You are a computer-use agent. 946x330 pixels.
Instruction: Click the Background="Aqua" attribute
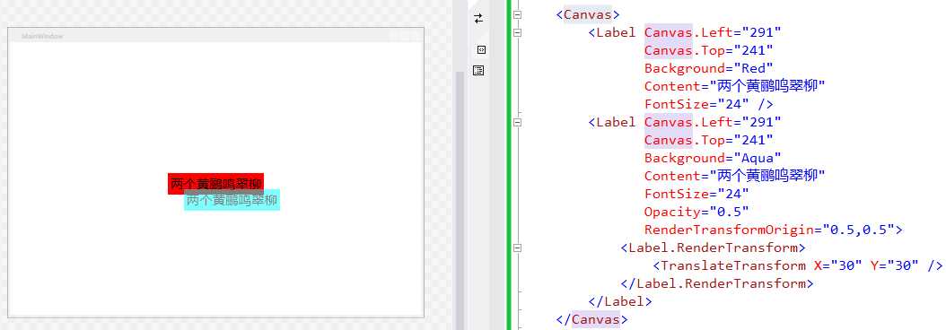[x=714, y=158]
